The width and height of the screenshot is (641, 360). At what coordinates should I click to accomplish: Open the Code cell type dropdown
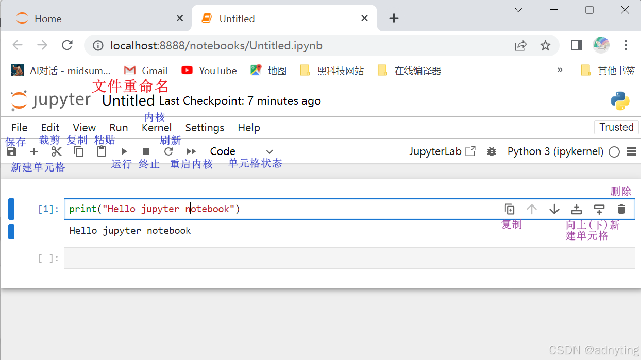pos(241,151)
